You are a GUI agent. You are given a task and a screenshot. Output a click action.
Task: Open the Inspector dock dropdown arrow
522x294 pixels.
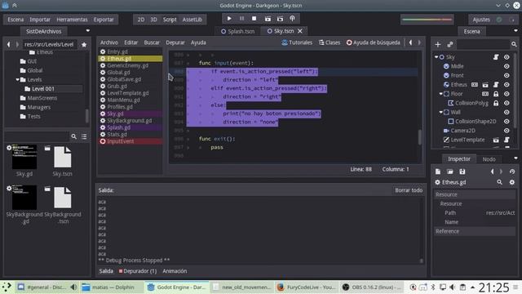point(515,158)
